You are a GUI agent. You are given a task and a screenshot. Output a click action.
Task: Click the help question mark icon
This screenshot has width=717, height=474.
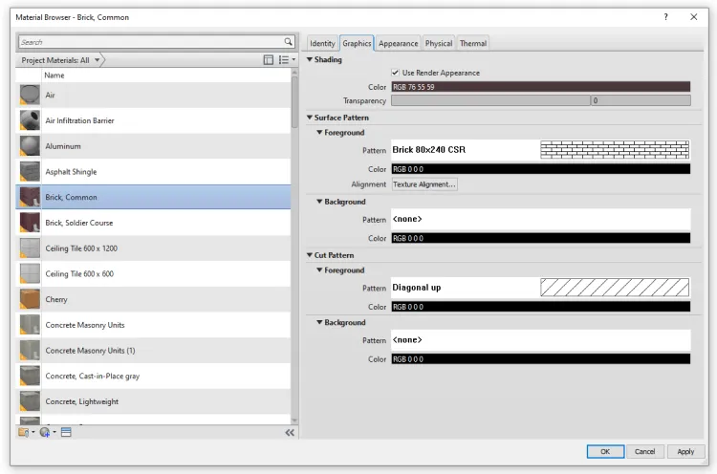pos(665,17)
